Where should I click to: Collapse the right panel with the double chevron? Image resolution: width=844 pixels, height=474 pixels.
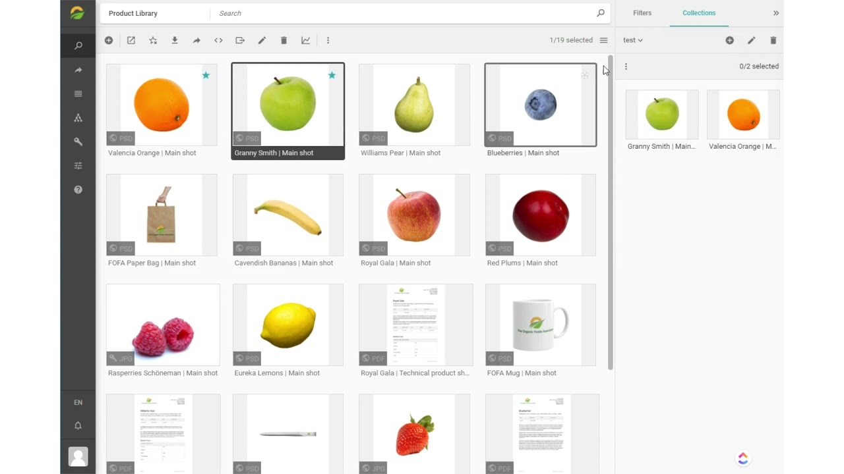pos(776,13)
